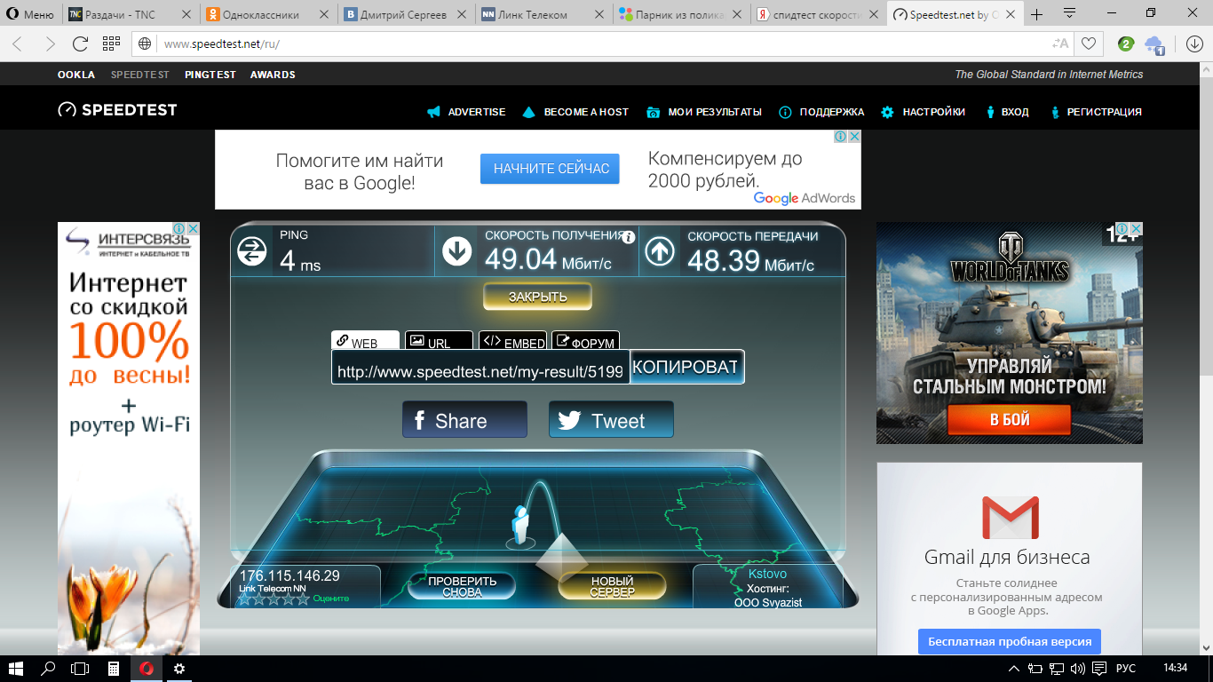Image resolution: width=1213 pixels, height=682 pixels.
Task: Open the Windows Start menu
Action: pos(15,669)
